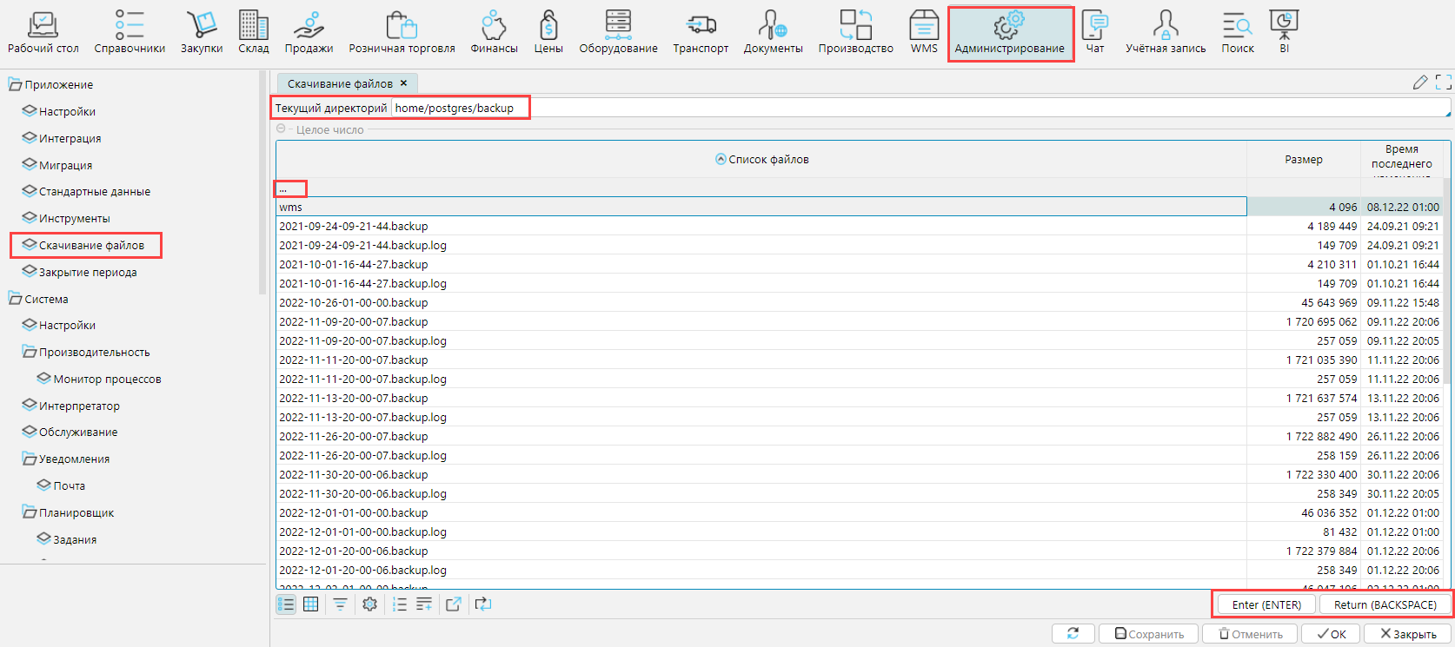Collapse the Производительность tree folder
The height and width of the screenshot is (647, 1455).
pyautogui.click(x=30, y=352)
